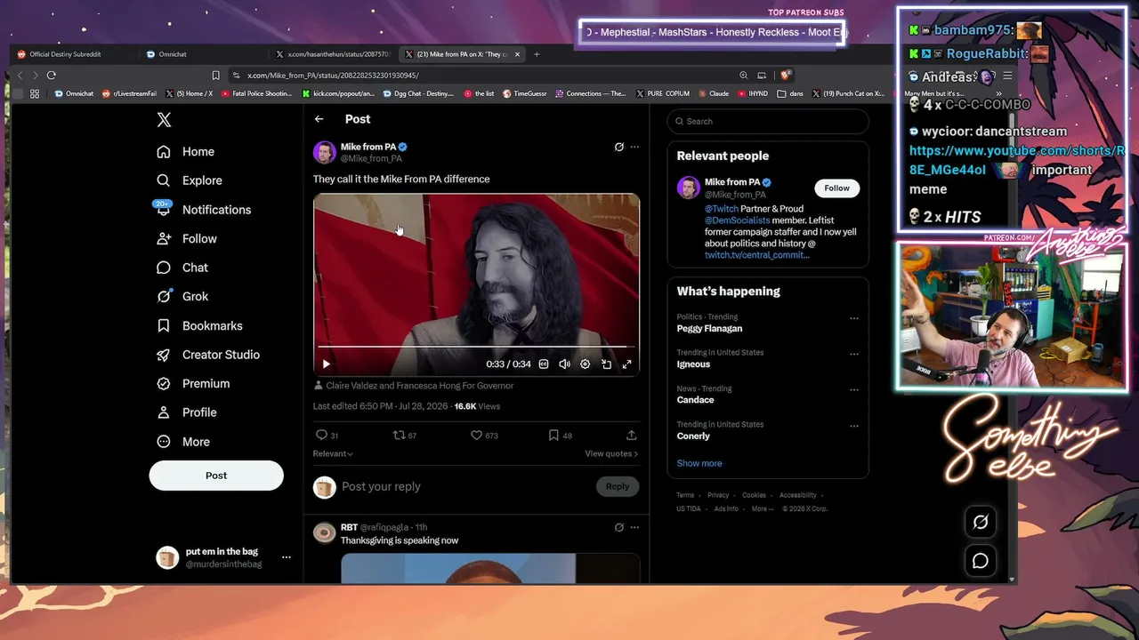Viewport: 1139px width, 640px height.
Task: Open Explore search icon in sidebar
Action: point(164,180)
